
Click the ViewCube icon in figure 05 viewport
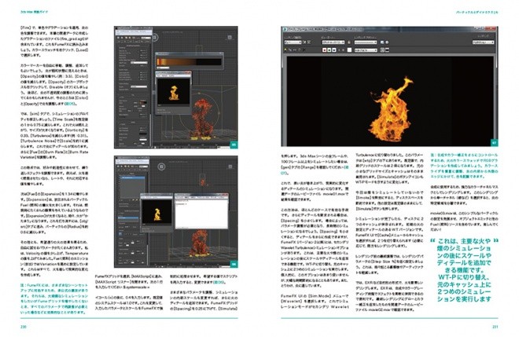click(230, 38)
